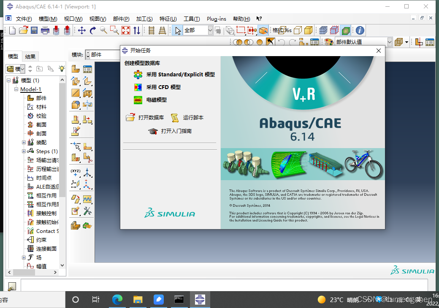Open the color code palette icon

click(x=328, y=42)
